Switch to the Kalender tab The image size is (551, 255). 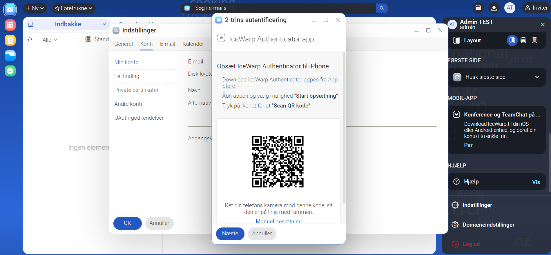point(193,44)
